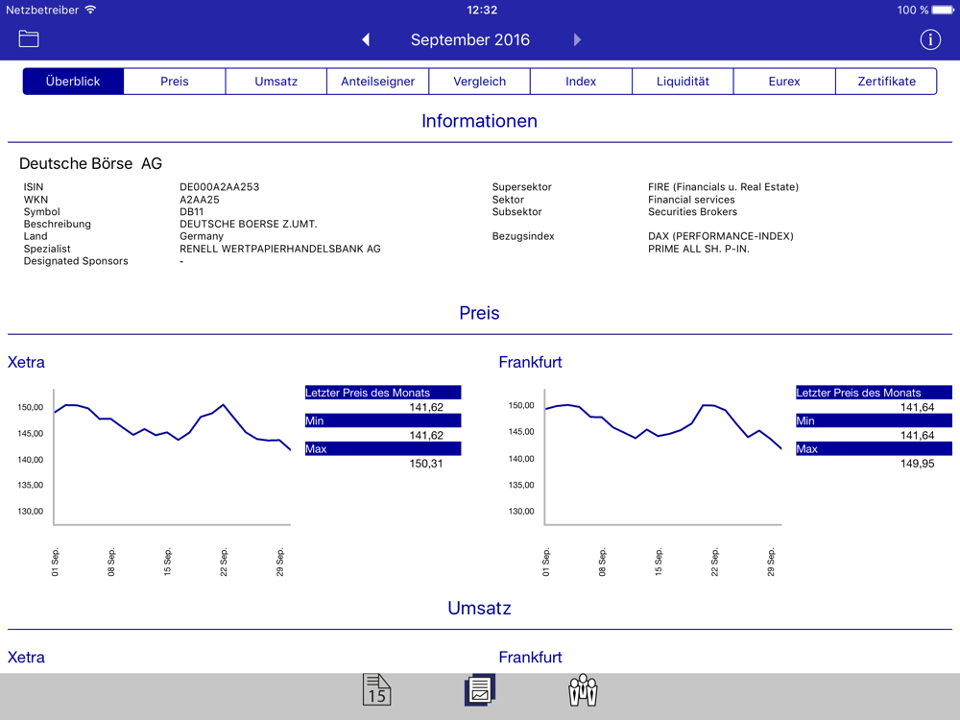Select Frankfurt heading under Preis
Viewport: 960px width, 720px height.
point(530,362)
